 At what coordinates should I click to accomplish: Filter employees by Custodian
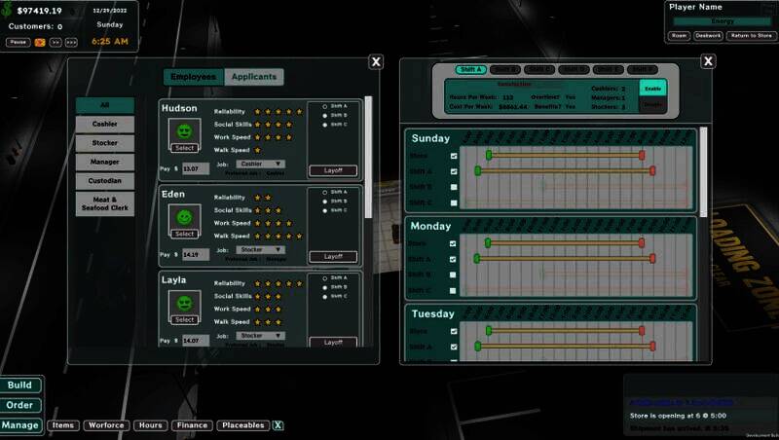coord(105,180)
